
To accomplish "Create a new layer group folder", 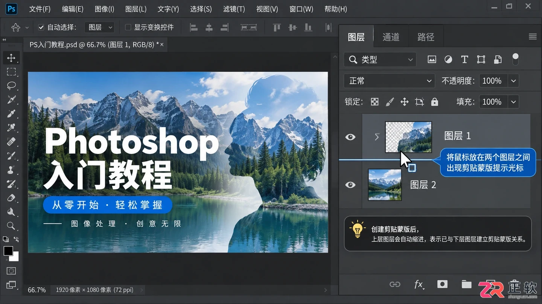I will pos(467,284).
